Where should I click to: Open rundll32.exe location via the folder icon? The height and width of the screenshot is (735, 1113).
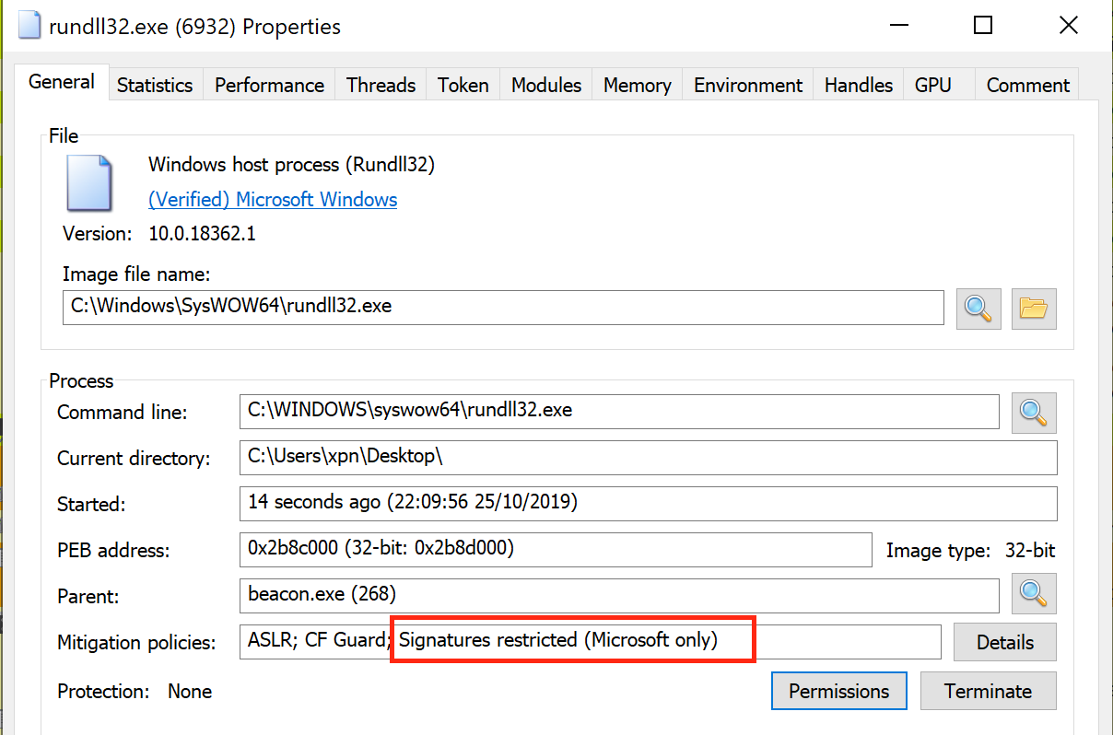coord(1033,308)
